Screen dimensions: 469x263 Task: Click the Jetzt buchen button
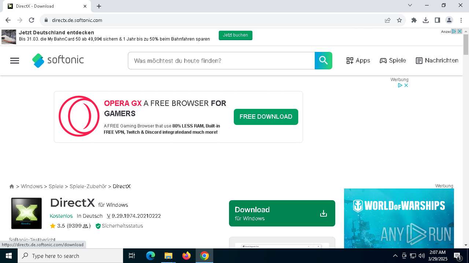(x=236, y=35)
